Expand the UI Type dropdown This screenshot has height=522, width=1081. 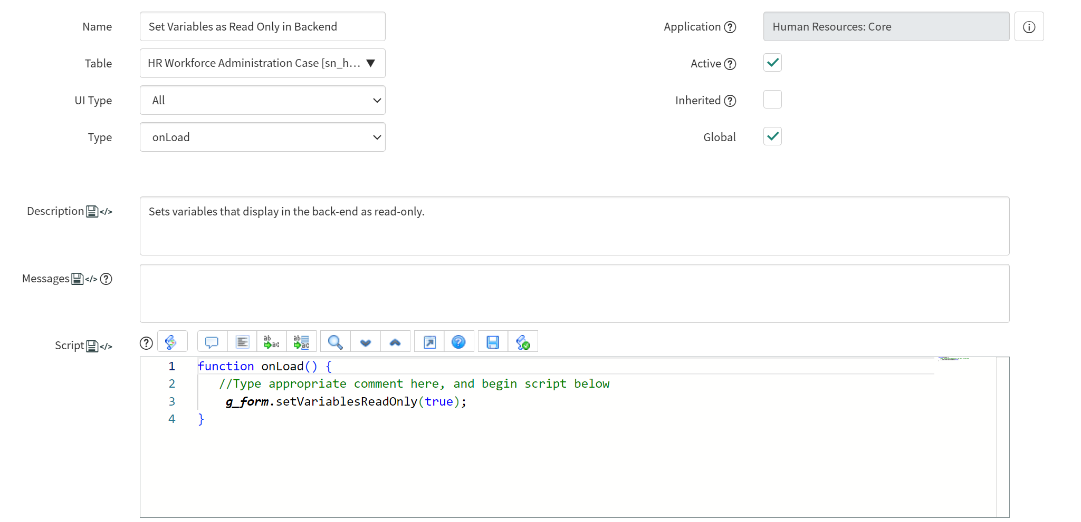click(262, 100)
